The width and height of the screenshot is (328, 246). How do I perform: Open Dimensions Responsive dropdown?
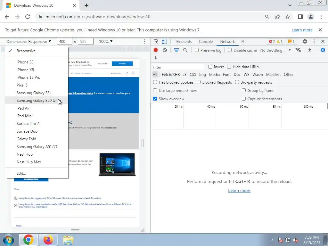[x=29, y=41]
